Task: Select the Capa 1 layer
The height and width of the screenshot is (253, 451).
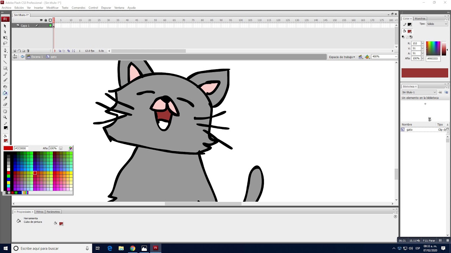Action: point(25,26)
